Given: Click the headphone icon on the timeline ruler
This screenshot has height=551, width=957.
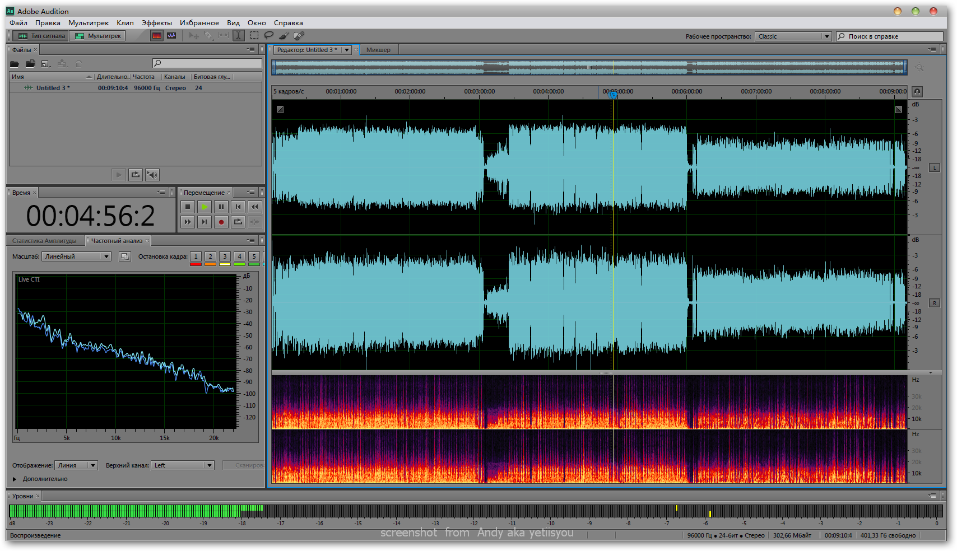Looking at the screenshot, I should [x=917, y=92].
